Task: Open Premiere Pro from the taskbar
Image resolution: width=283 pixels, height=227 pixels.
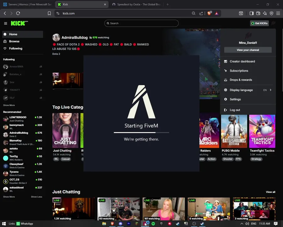Action: coord(129,224)
